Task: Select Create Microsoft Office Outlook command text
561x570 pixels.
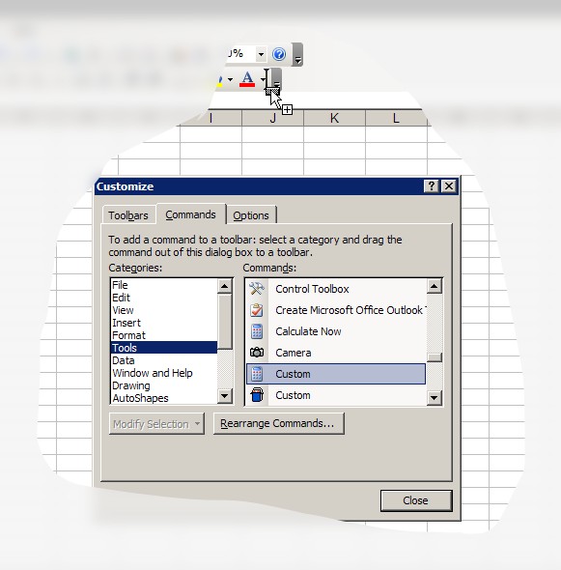Action: point(351,310)
